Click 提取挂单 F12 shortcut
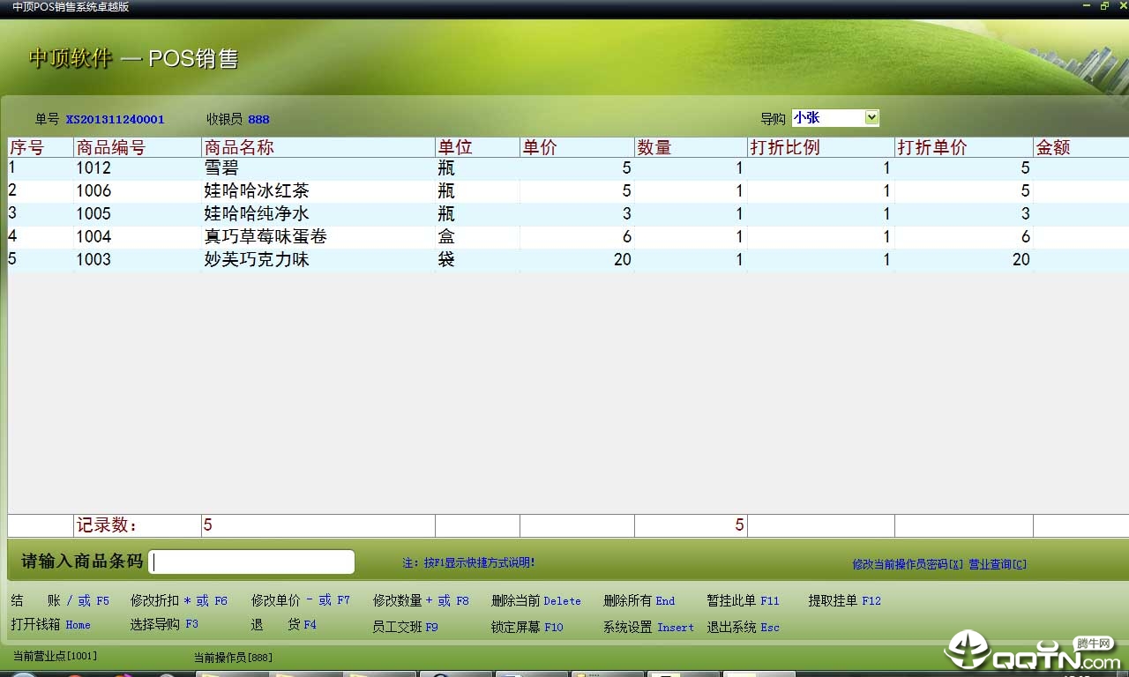 [x=844, y=601]
